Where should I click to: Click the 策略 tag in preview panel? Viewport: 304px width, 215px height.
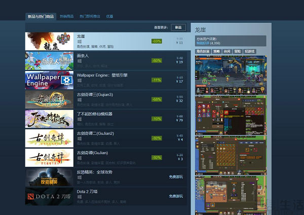(x=216, y=51)
